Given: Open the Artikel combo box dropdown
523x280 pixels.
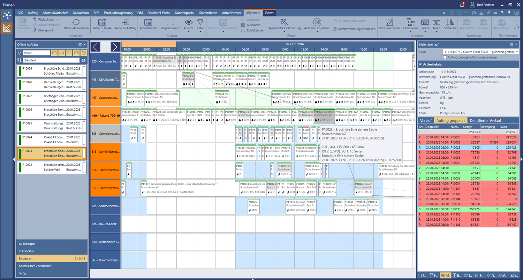Looking at the screenshot, I should [517, 52].
